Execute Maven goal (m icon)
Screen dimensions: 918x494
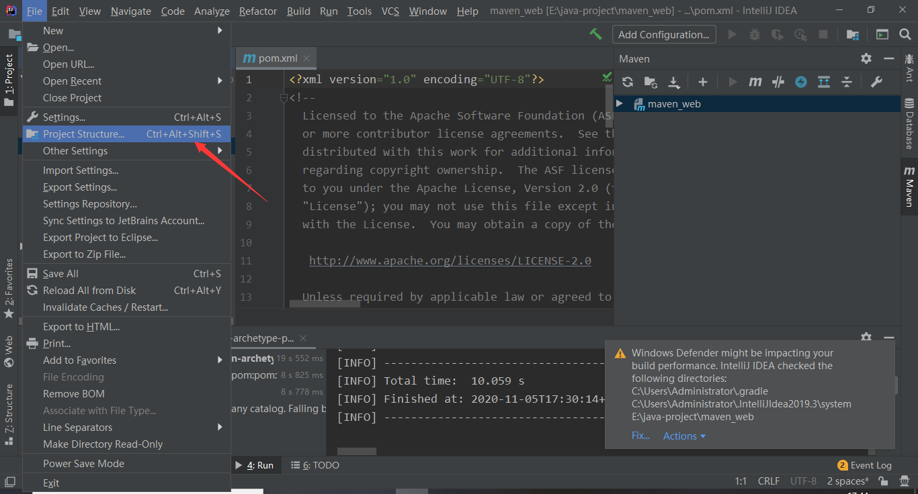[x=755, y=82]
